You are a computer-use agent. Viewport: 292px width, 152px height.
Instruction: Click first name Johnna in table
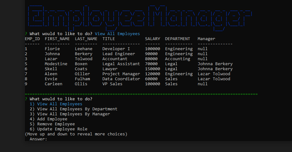pyautogui.click(x=52, y=54)
